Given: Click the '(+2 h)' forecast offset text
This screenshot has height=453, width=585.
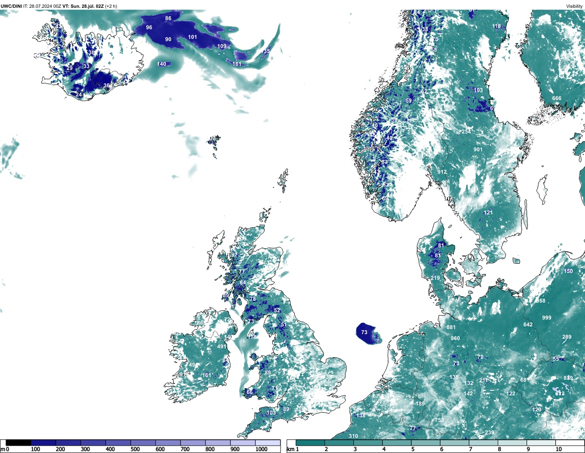Looking at the screenshot, I should pos(112,6).
